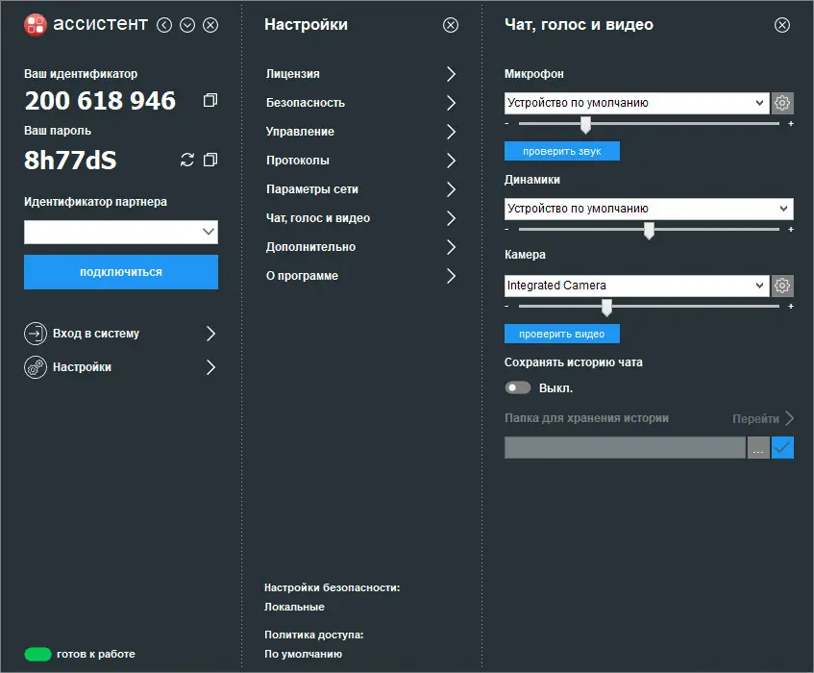Open the Динамики device dropdown

[x=649, y=209]
